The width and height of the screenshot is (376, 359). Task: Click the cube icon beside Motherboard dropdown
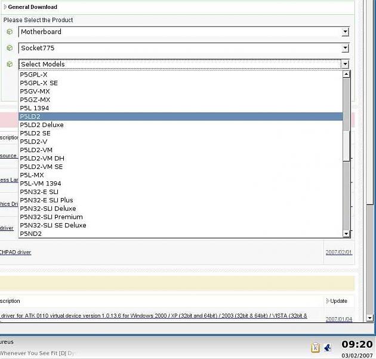click(x=10, y=32)
